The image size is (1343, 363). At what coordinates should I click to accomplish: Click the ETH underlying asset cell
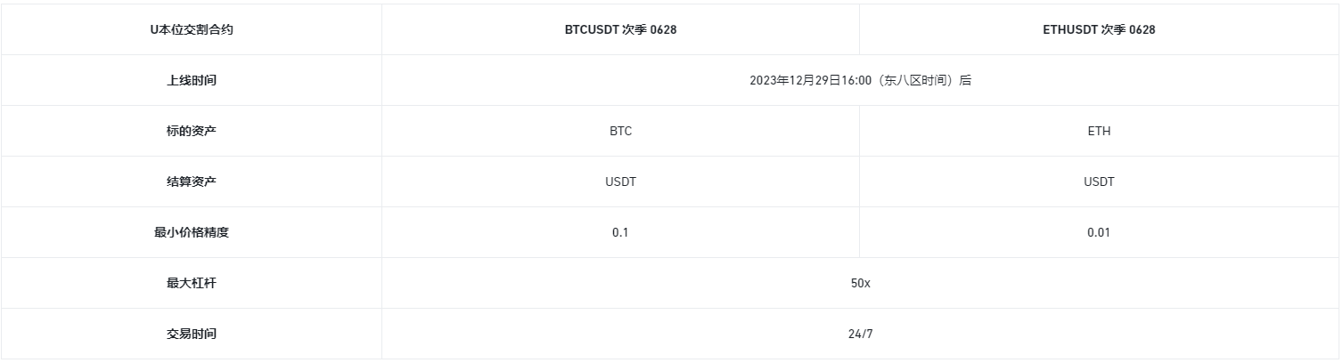1099,131
